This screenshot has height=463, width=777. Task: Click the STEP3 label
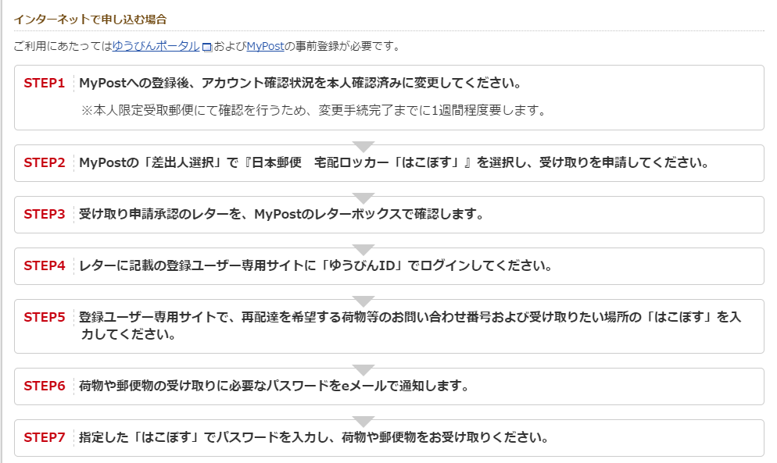[45, 214]
